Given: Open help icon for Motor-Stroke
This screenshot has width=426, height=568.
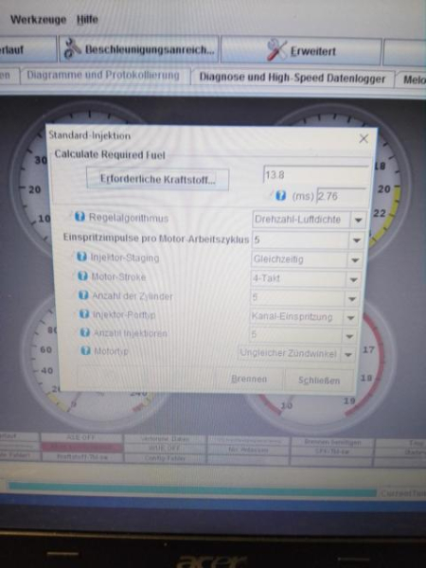Looking at the screenshot, I should (82, 276).
